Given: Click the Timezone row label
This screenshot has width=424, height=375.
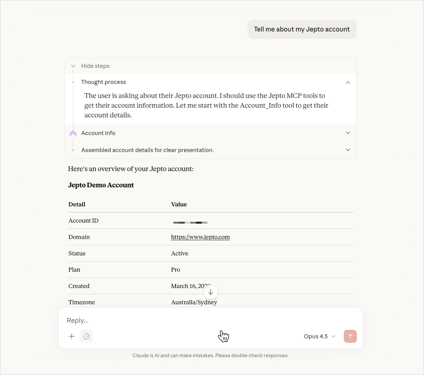Looking at the screenshot, I should 82,302.
